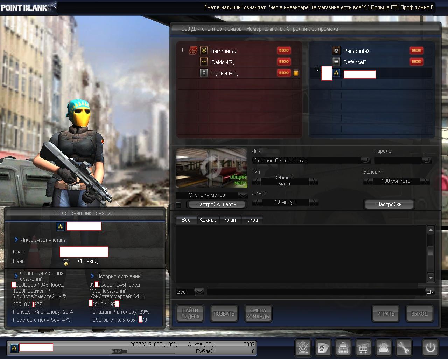Open the shop cart icon
448x359 pixels.
[363, 348]
